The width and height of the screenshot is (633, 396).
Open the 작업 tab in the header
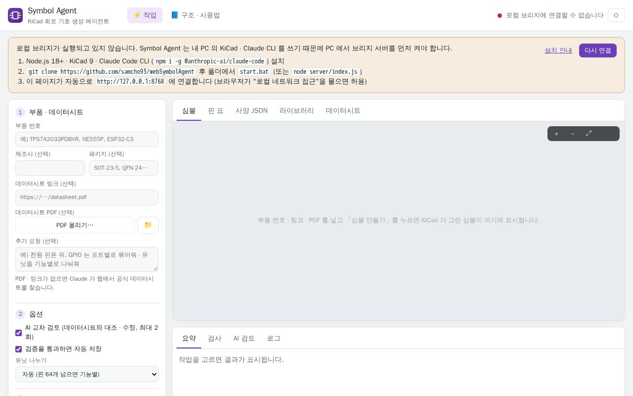pos(145,15)
